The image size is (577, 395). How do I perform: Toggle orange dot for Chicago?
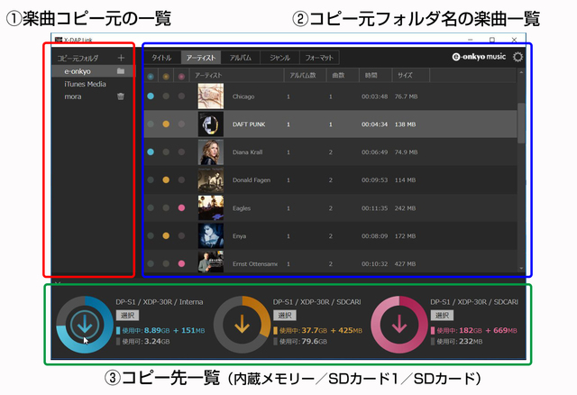click(x=166, y=96)
